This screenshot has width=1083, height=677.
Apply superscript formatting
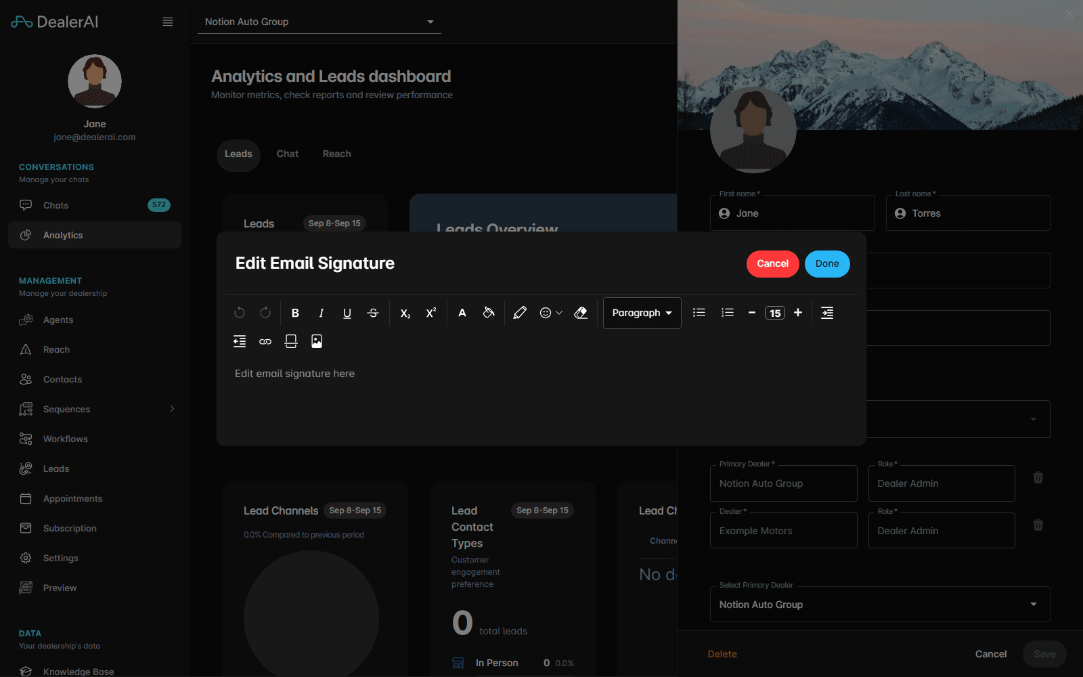click(x=431, y=313)
